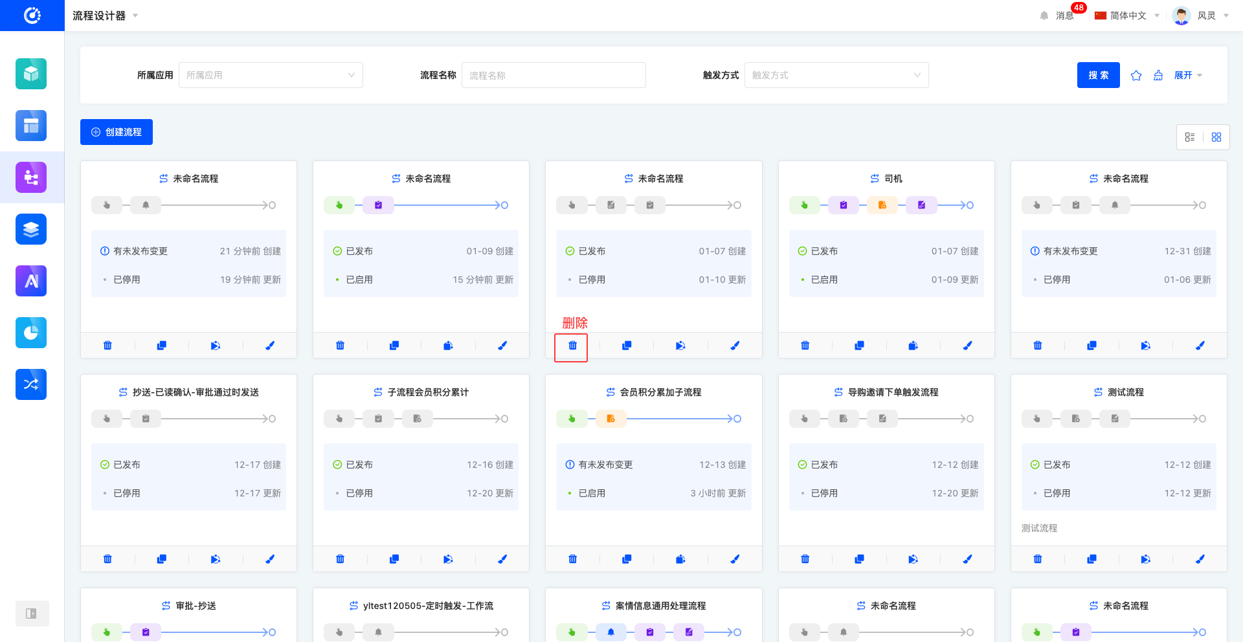
Task: Click the 流程名称 input field
Action: (x=554, y=75)
